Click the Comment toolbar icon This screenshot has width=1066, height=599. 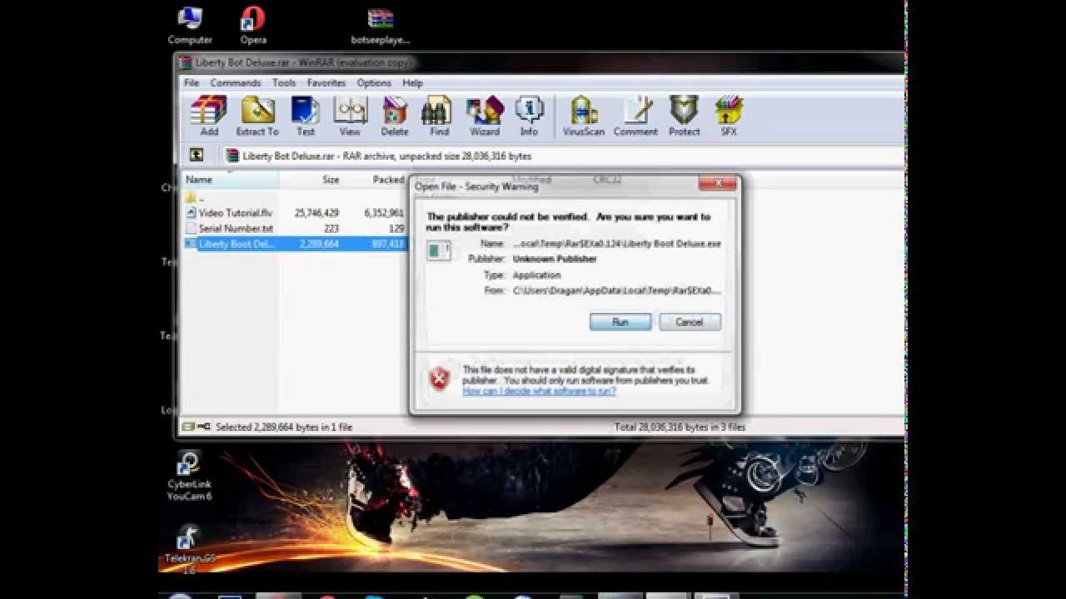pos(635,116)
